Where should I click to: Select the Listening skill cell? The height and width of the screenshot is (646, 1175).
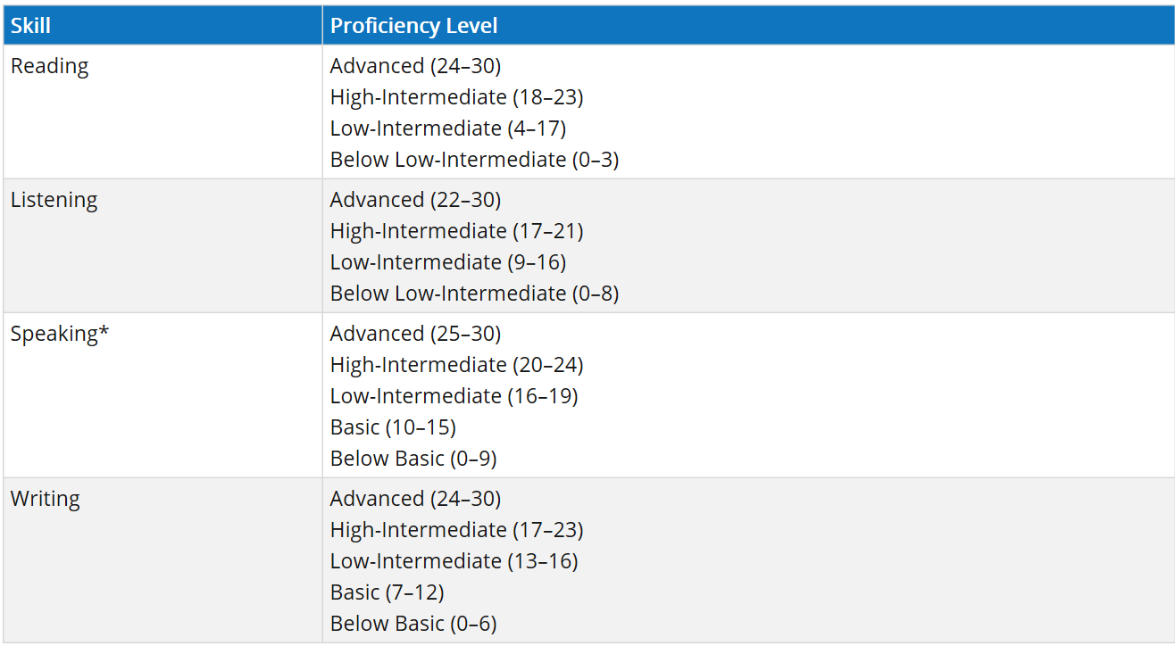162,245
